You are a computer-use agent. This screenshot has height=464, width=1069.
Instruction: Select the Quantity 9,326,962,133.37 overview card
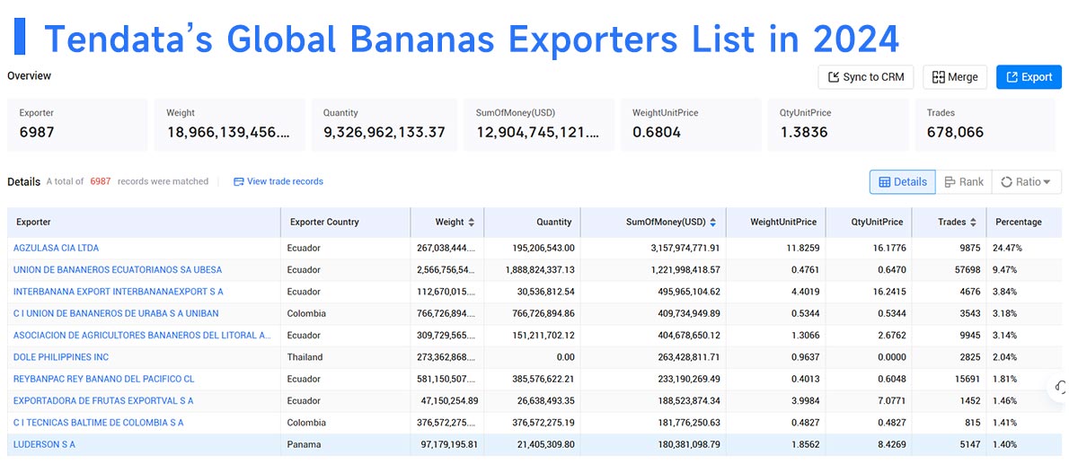(384, 125)
